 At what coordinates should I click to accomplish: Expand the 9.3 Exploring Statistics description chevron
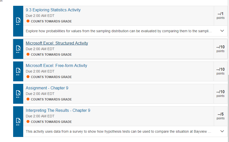pyautogui.click(x=222, y=31)
